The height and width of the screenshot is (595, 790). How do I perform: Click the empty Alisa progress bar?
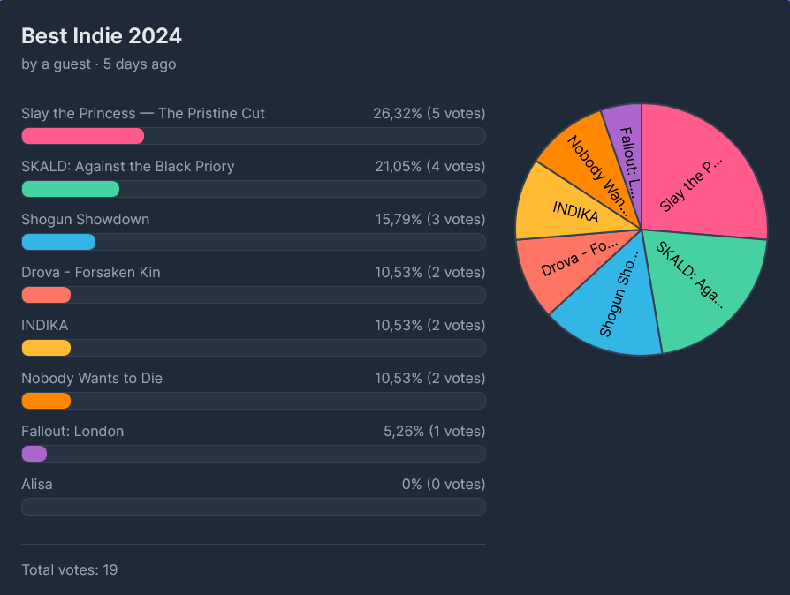point(254,507)
